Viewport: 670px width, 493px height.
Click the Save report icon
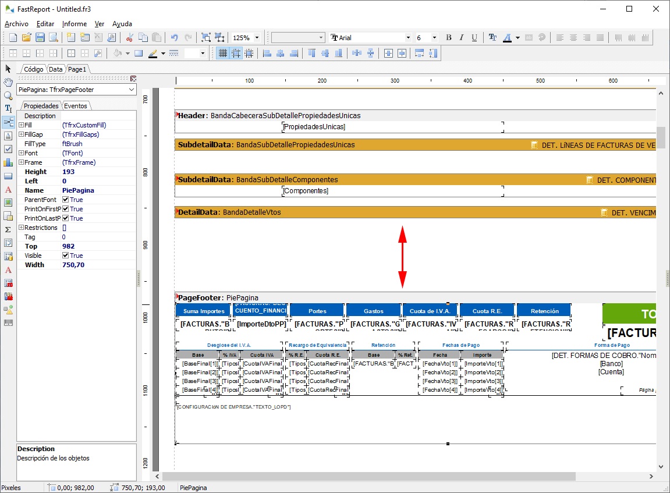point(40,38)
